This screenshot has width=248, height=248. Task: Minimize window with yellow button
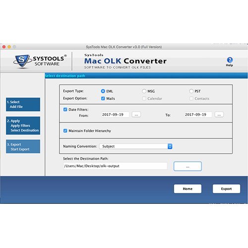pyautogui.click(x=9, y=47)
